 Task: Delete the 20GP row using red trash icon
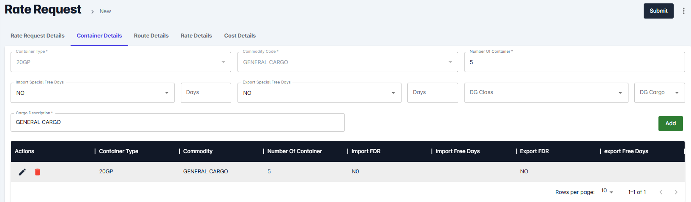click(37, 172)
